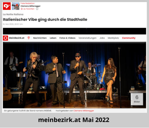Open the 6 Bilder gallery badge
Viewport: 149px width, 128px height.
tap(137, 99)
